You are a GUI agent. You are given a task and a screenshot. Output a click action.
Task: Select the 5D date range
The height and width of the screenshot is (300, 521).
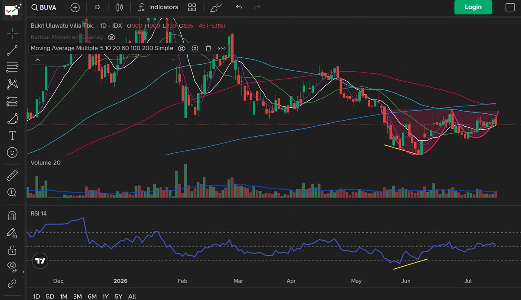click(x=50, y=297)
